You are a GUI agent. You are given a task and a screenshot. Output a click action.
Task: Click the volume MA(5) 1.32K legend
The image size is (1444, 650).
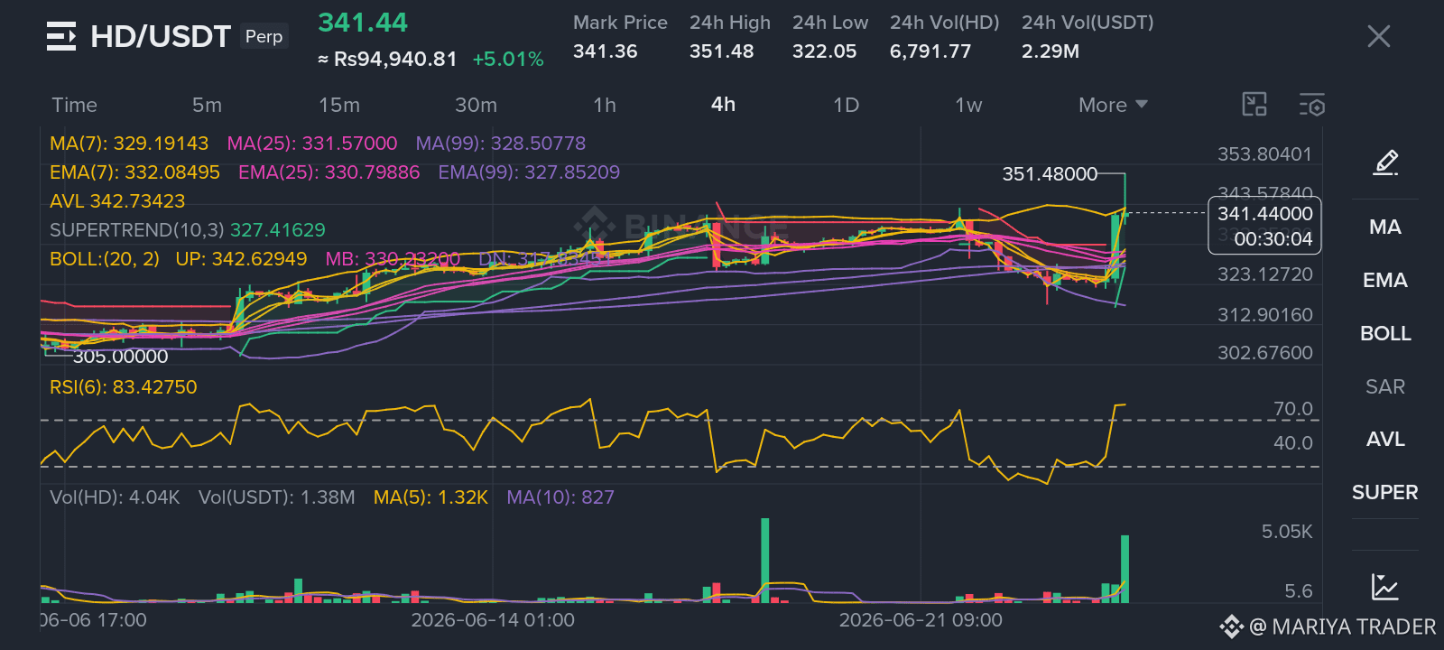(x=430, y=497)
